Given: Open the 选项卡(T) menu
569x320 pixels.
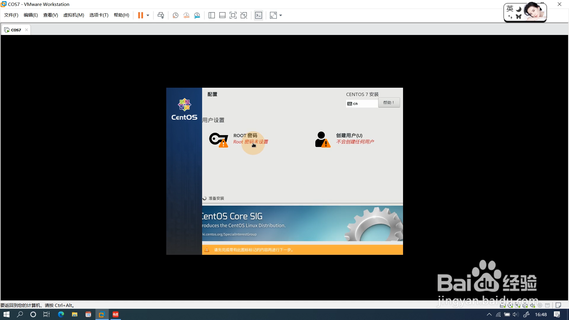Looking at the screenshot, I should (99, 15).
